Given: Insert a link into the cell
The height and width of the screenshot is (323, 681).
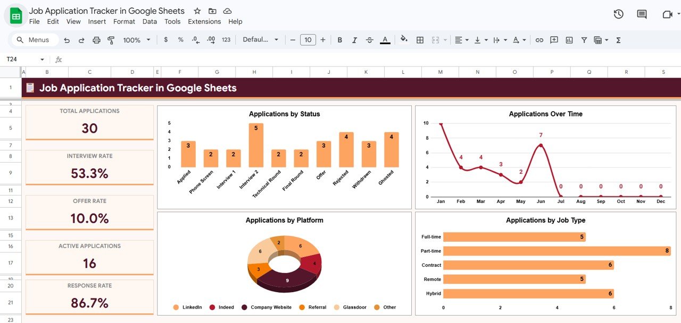Looking at the screenshot, I should tap(539, 39).
